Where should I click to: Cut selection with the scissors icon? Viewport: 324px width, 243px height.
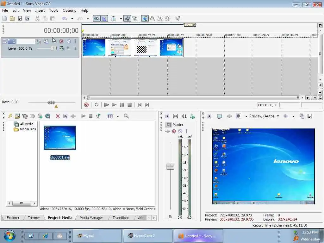point(37,18)
